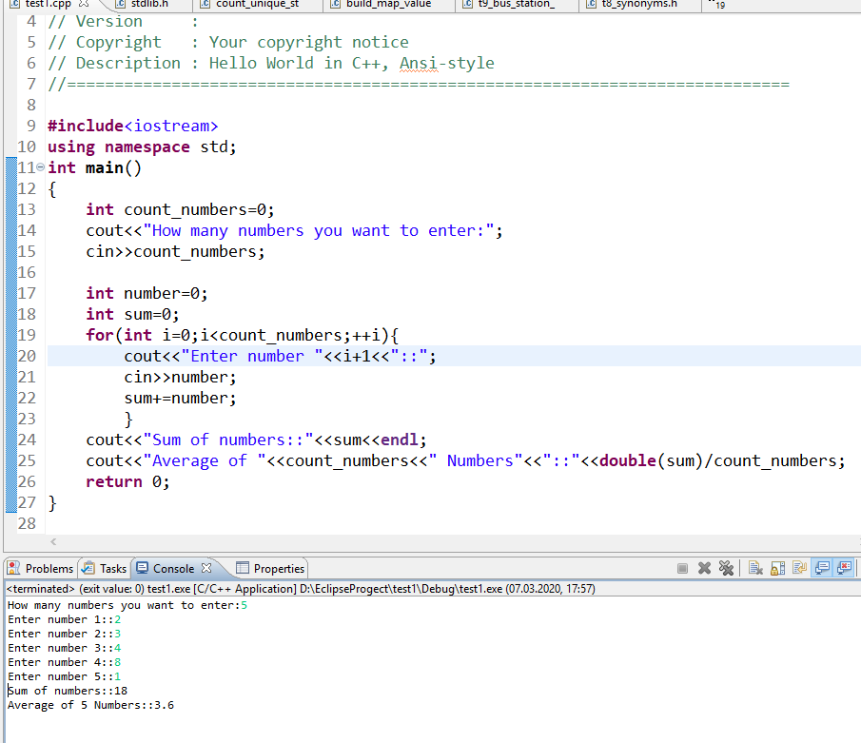861x743 pixels.
Task: Close the test1.cpp editor tab
Action: tap(83, 4)
